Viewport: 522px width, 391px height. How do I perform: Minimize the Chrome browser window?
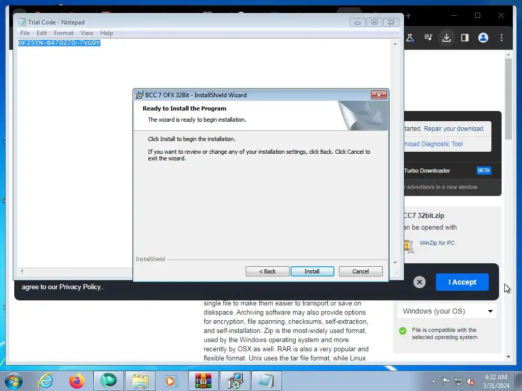[454, 16]
